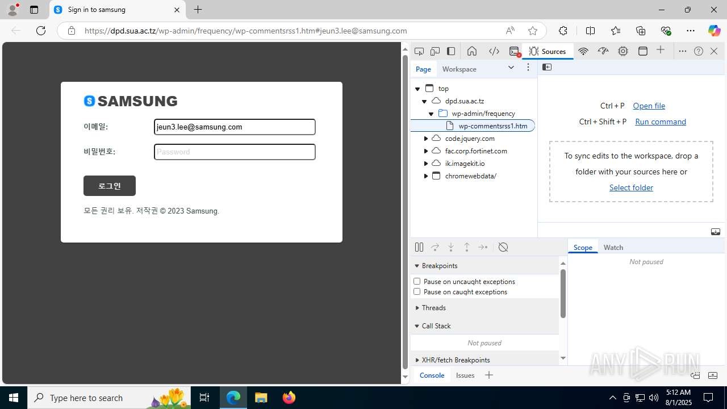Switch to the Scope tab
Viewport: 727px width, 409px height.
(x=583, y=247)
